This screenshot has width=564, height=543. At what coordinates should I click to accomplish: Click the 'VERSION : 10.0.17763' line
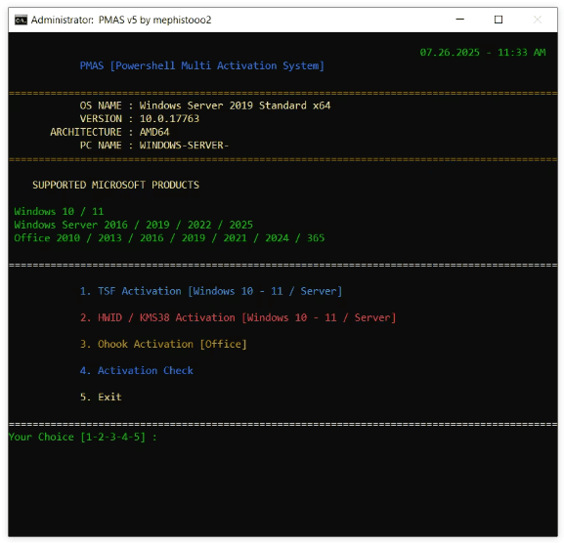pyautogui.click(x=139, y=118)
